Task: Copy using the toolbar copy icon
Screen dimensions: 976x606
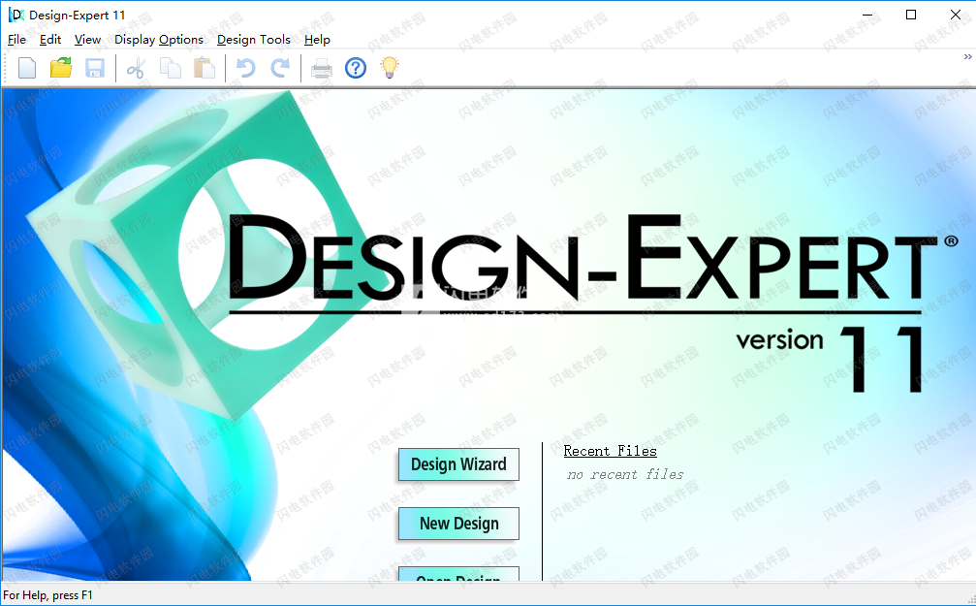Action: click(170, 68)
